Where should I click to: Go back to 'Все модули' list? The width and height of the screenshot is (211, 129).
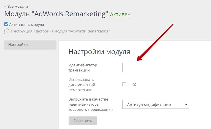point(17,6)
